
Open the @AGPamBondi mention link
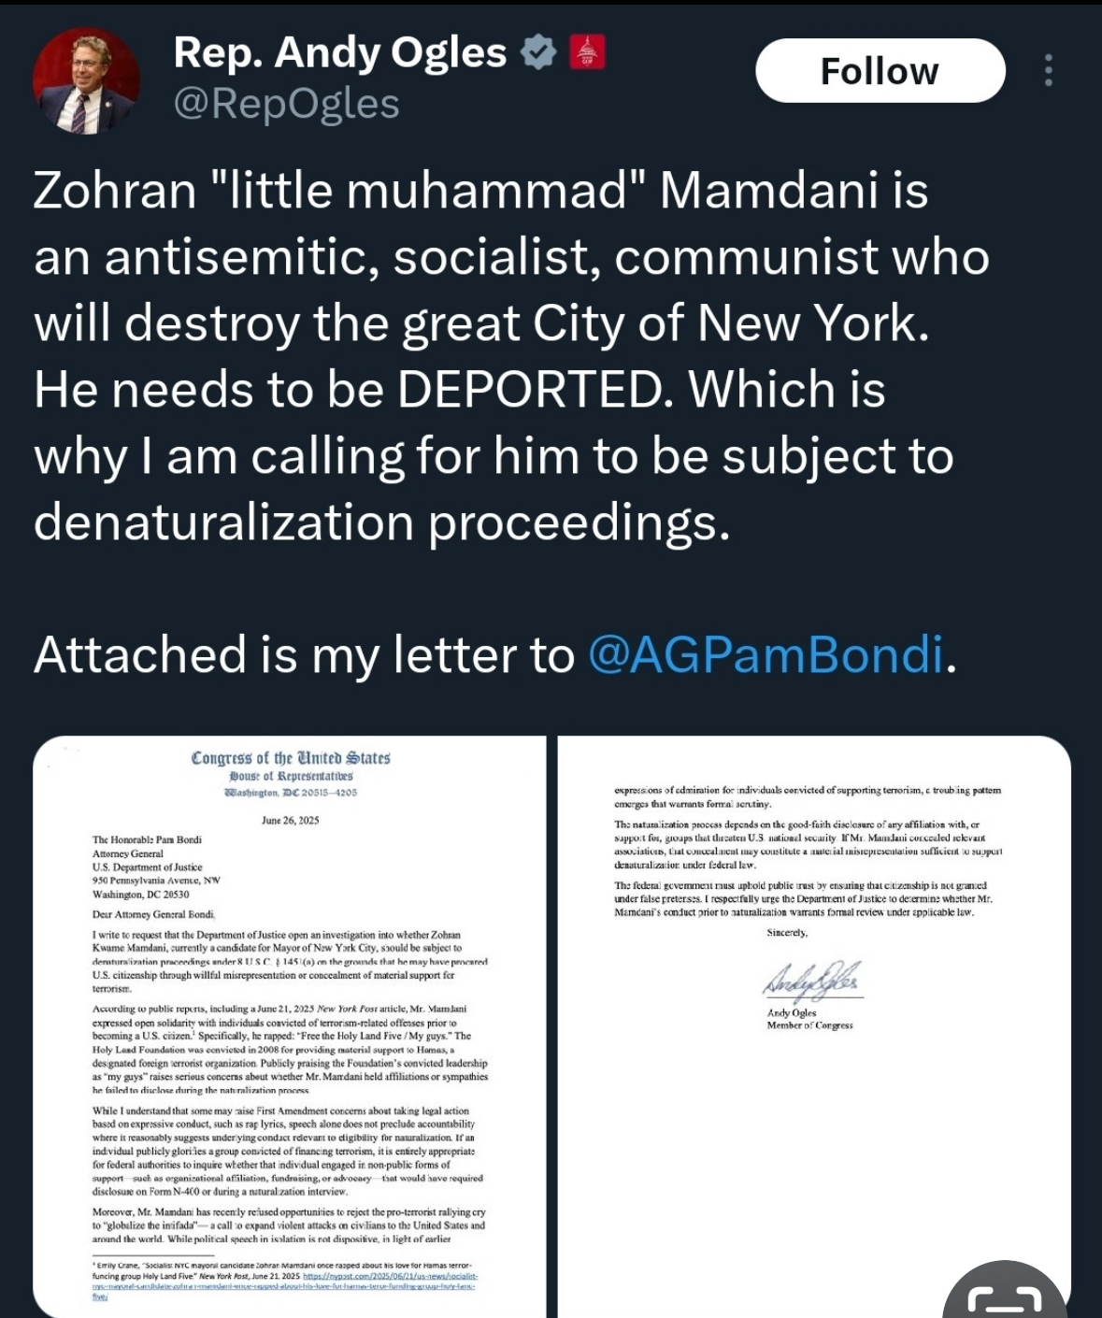point(766,653)
